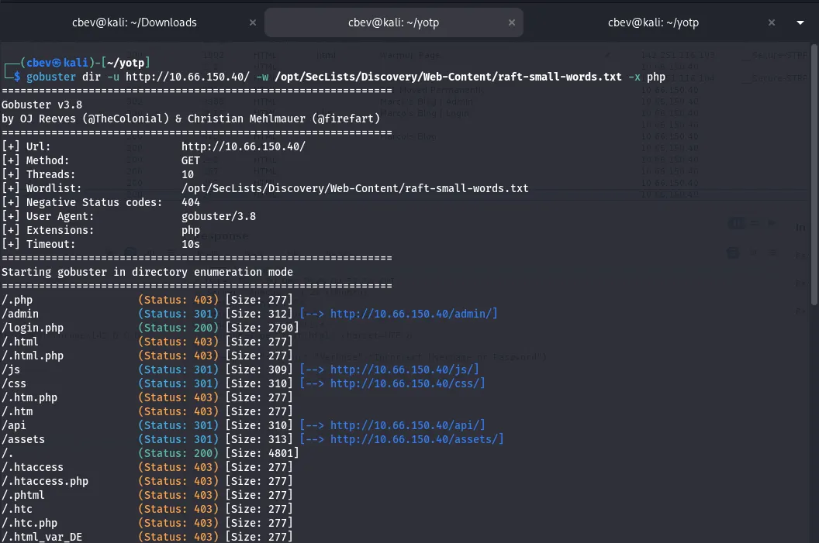The image size is (819, 543).
Task: Open the http://10.66.150.40/assets/ redirect link
Action: coord(416,439)
